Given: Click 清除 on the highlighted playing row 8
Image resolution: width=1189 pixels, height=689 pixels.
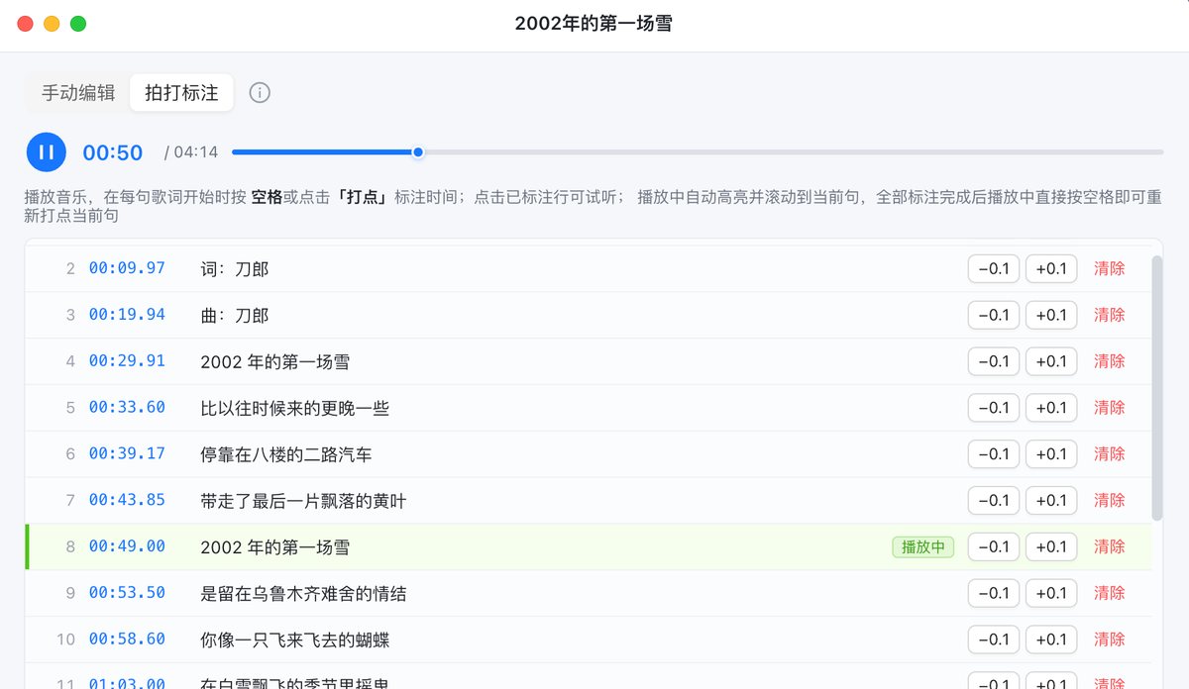Looking at the screenshot, I should point(1110,546).
